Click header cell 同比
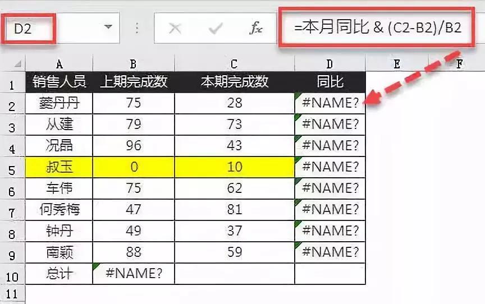This screenshot has height=304, width=485. tap(330, 82)
